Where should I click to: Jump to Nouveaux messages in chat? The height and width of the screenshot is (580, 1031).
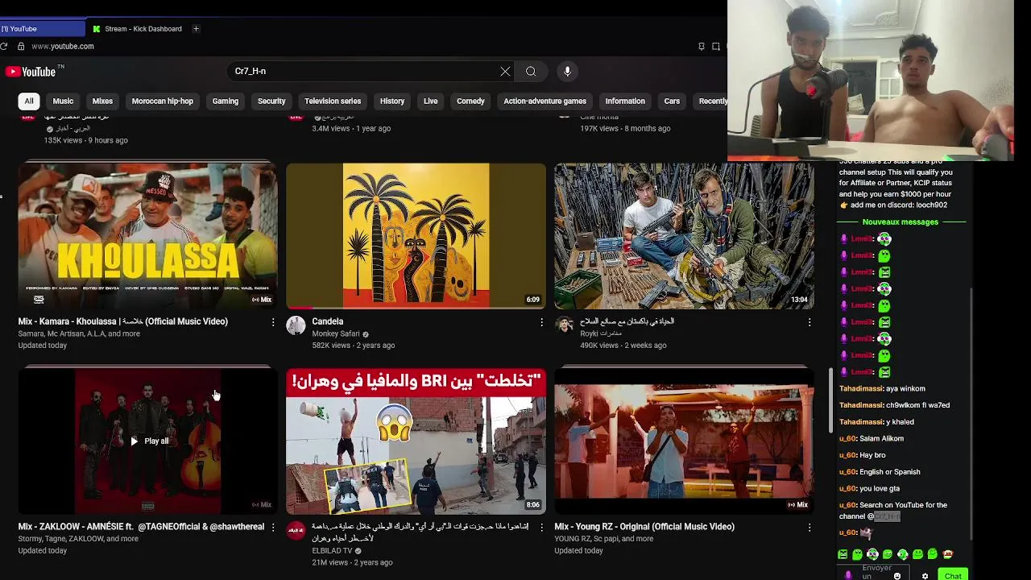click(x=901, y=222)
